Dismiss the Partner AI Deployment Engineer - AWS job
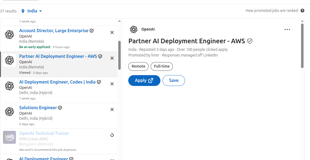Image resolution: width=310 pixels, height=160 pixels. [x=112, y=58]
